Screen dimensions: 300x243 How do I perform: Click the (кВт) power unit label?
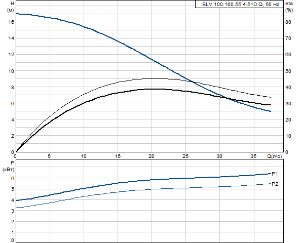click(x=9, y=170)
